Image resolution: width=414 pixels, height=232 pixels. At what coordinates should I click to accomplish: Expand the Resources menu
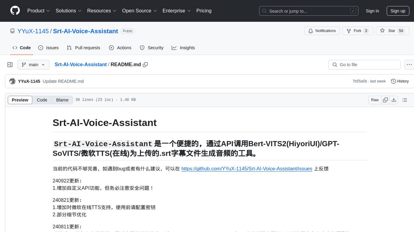click(x=102, y=11)
